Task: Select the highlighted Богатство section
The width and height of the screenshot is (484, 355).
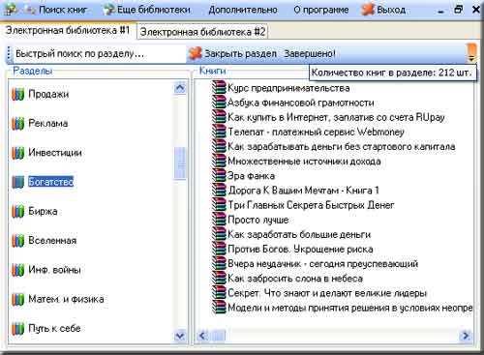Action: (50, 182)
